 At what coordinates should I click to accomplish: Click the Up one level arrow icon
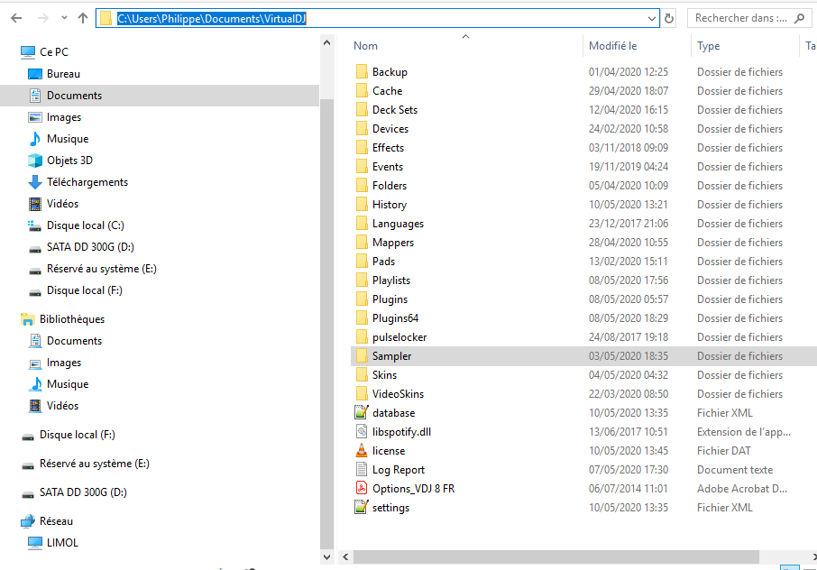coord(83,18)
